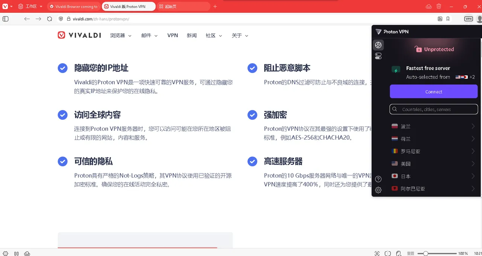The image size is (482, 256).
Task: Open tracker blocker shield in address bar
Action: (61, 19)
